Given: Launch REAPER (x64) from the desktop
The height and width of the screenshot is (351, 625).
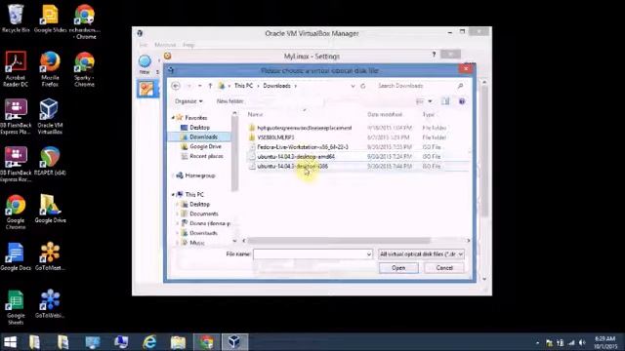Looking at the screenshot, I should coord(50,161).
